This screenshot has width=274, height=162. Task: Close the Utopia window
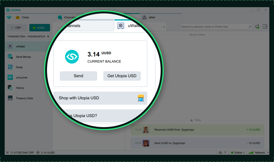point(266,10)
